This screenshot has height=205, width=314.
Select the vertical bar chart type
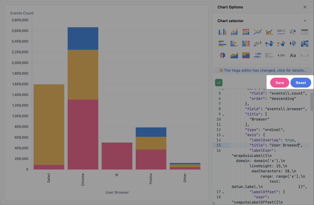click(223, 31)
